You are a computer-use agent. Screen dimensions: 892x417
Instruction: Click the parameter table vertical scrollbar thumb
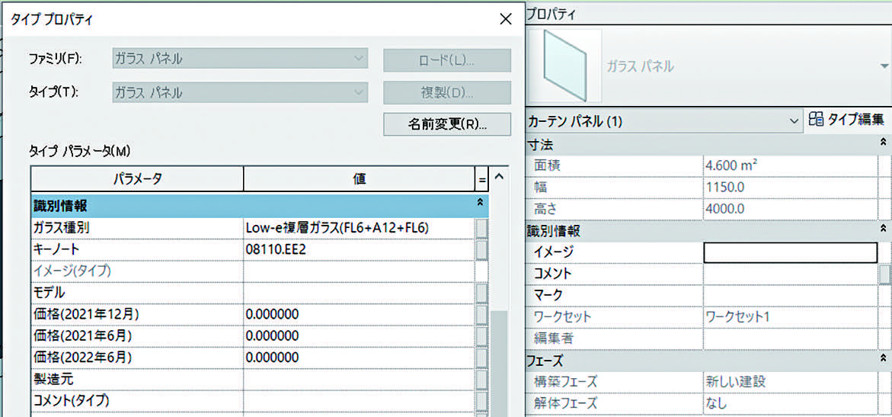click(x=500, y=364)
